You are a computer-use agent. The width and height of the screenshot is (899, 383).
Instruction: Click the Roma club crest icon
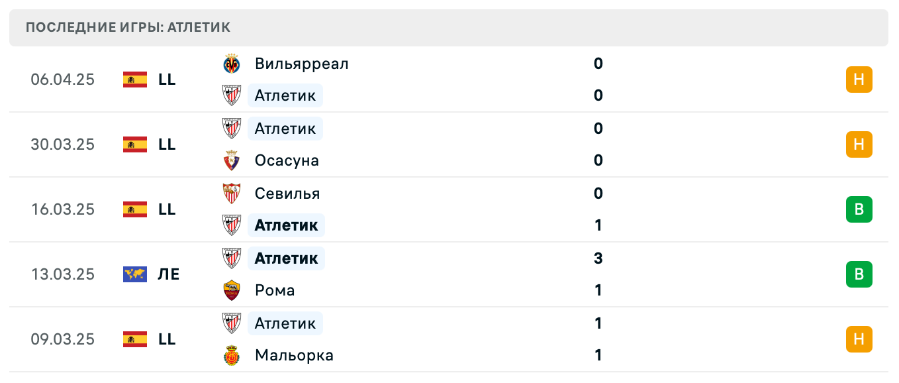[x=232, y=290]
